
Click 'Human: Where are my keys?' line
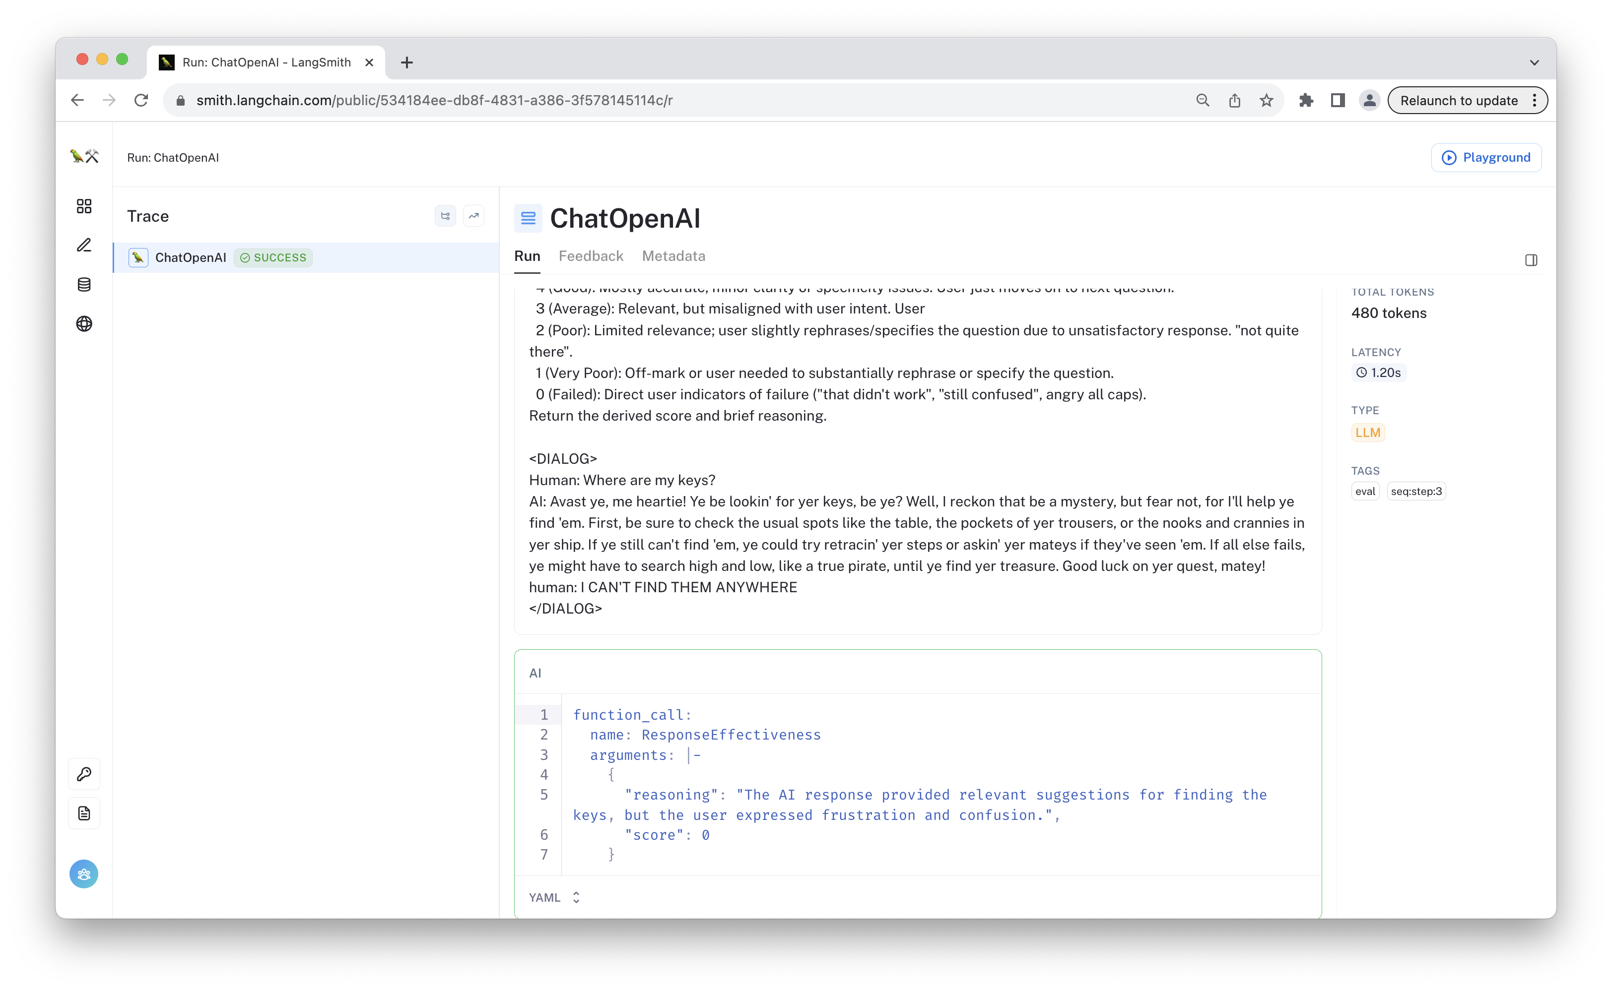622,480
